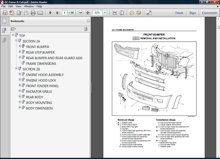Click the zoom percentage field showing 52%
This screenshot has width=220, height=159.
[97, 13]
